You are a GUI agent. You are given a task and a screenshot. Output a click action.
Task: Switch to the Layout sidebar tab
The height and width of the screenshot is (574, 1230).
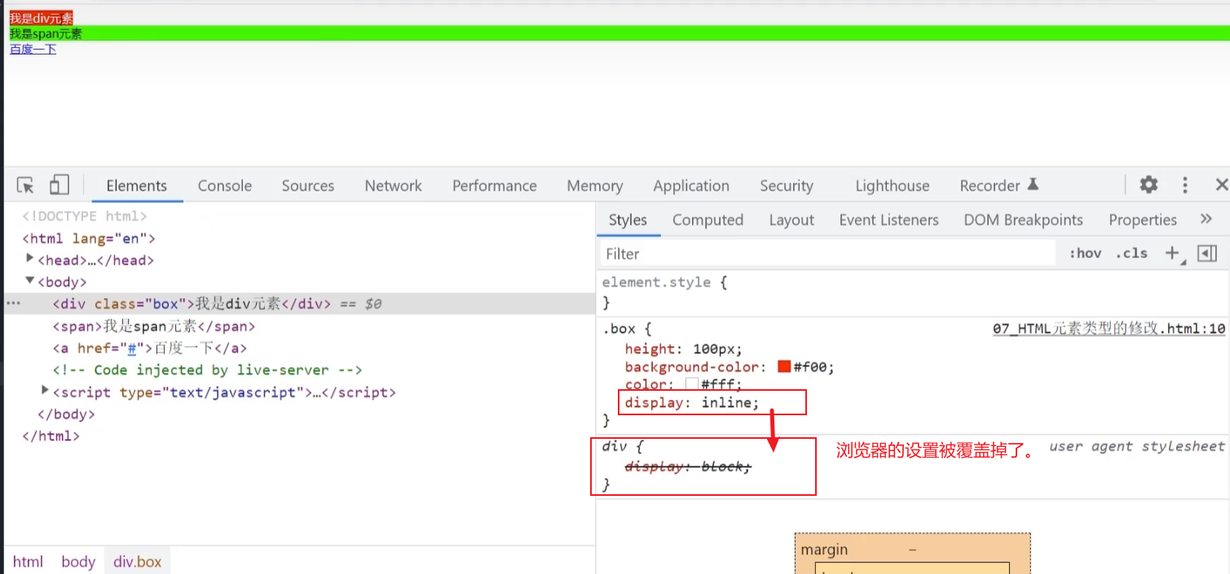[x=791, y=220]
